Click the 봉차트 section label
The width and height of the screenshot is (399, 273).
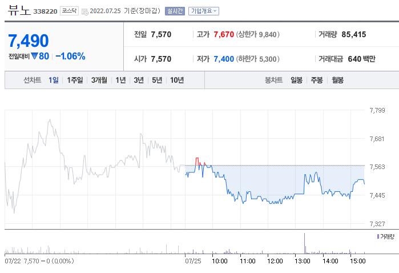[273, 80]
